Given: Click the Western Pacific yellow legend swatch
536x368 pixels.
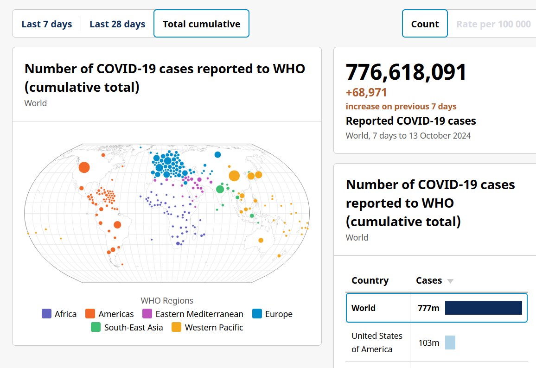Looking at the screenshot, I should (x=177, y=327).
